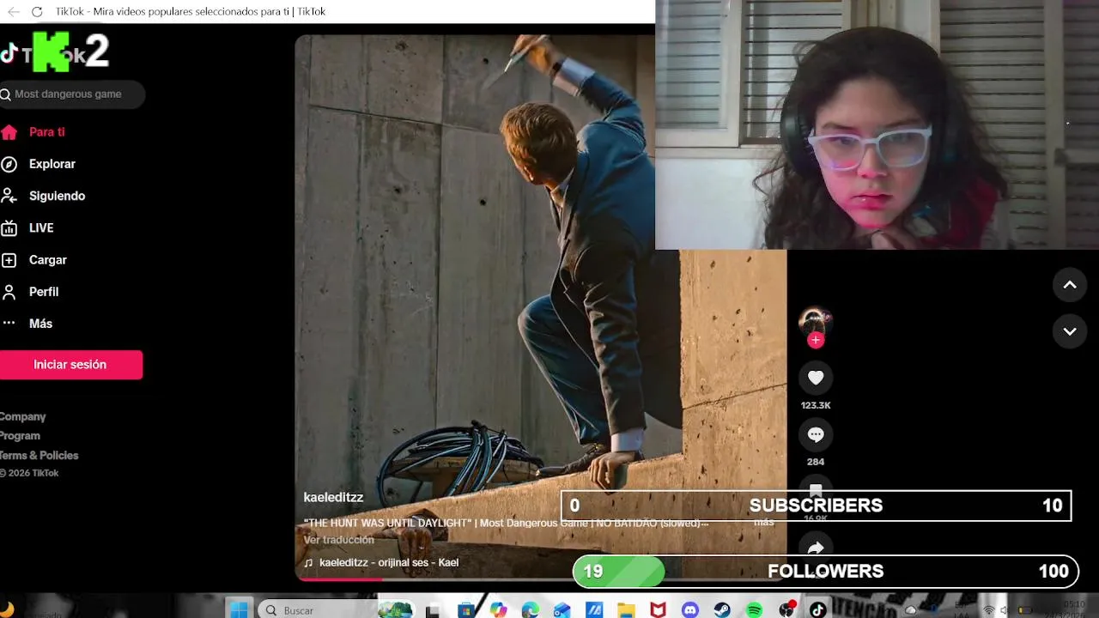Go to the previous video with up chevron
This screenshot has width=1099, height=618.
tap(1070, 285)
